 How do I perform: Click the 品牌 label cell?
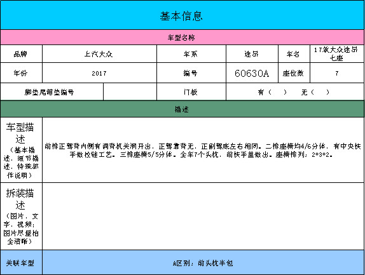pos(21,54)
